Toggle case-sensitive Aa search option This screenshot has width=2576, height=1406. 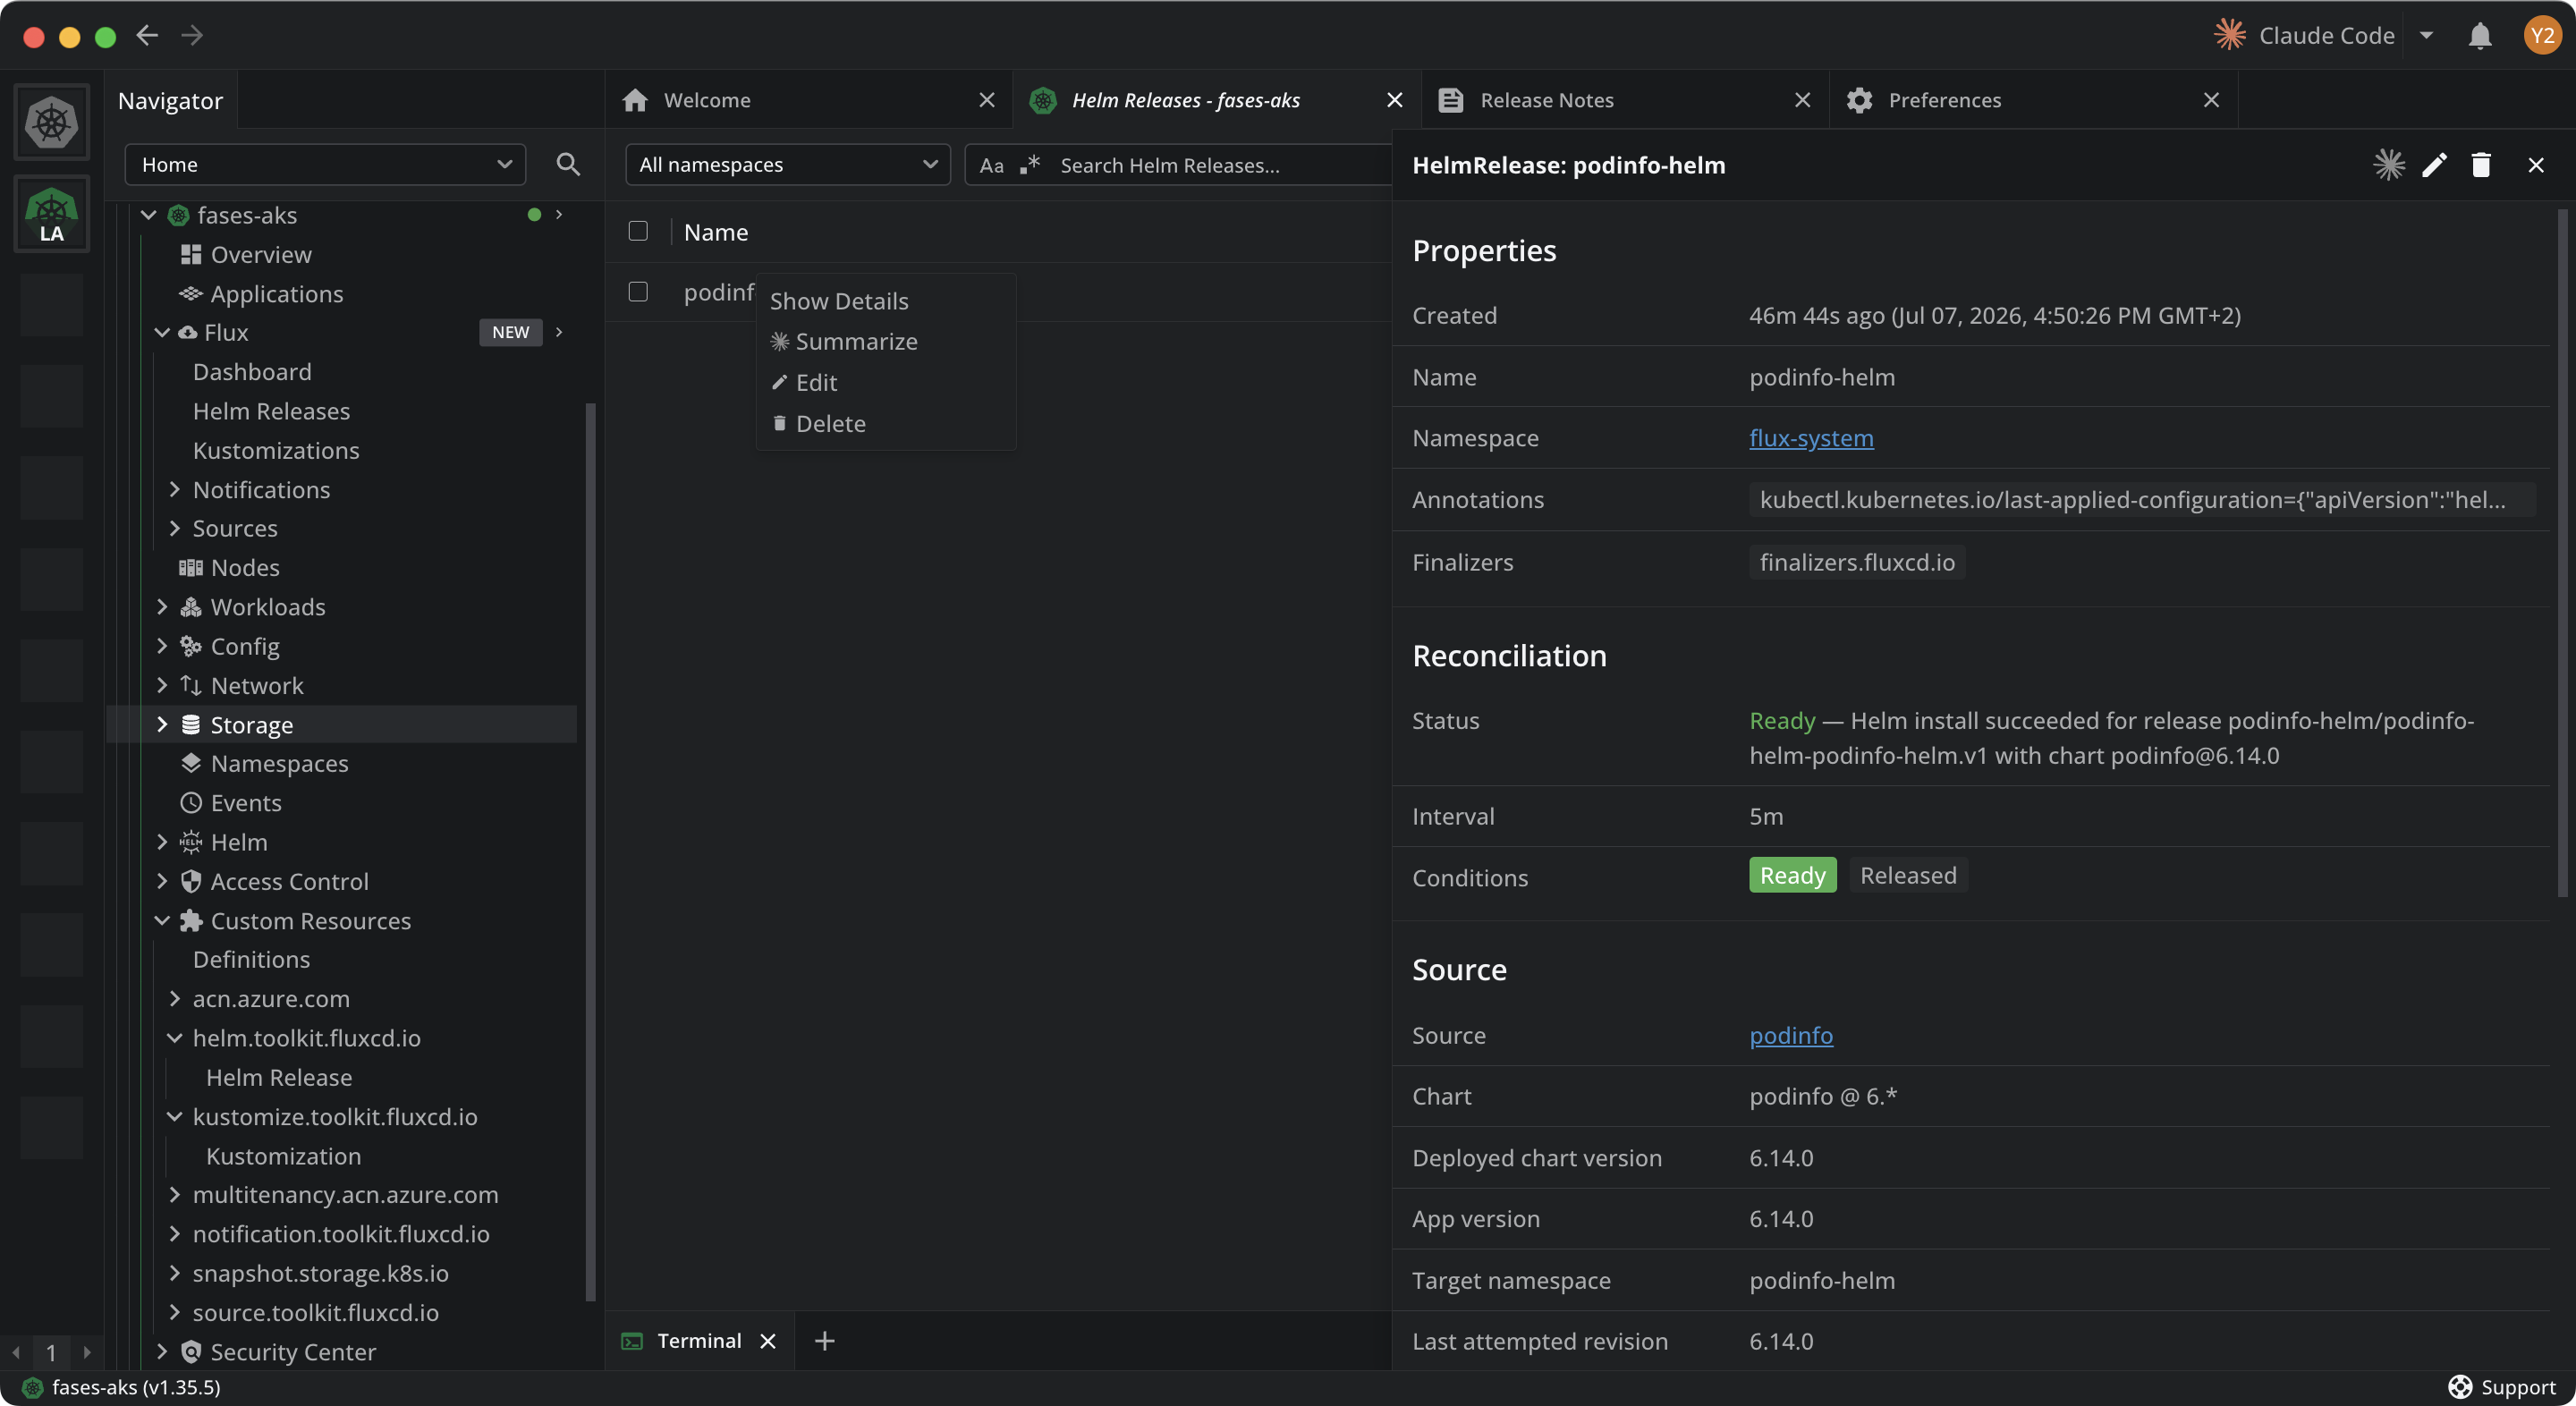pos(991,166)
